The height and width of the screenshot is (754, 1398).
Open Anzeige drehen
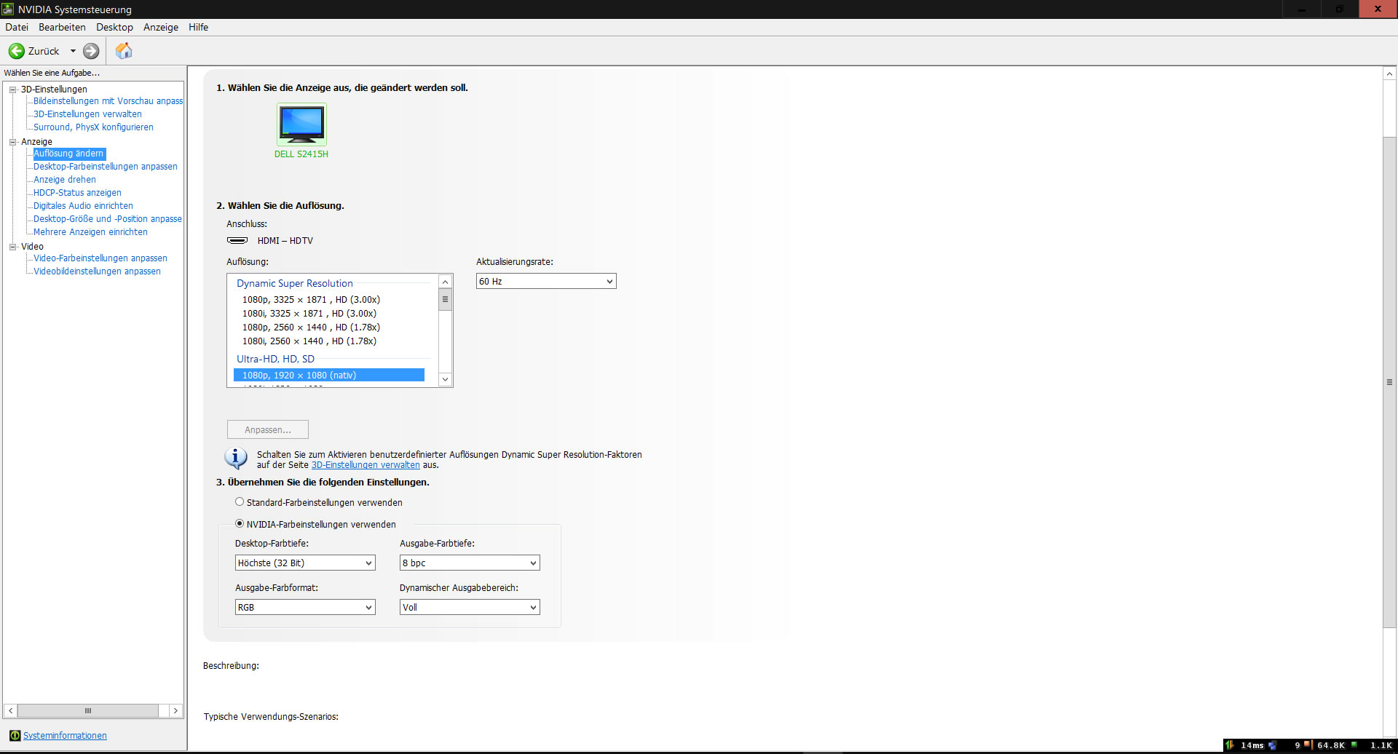click(x=65, y=180)
